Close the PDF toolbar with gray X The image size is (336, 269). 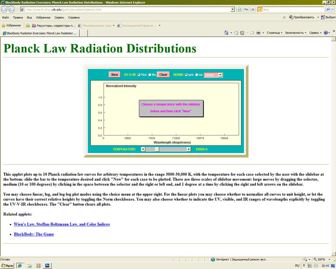[284, 18]
